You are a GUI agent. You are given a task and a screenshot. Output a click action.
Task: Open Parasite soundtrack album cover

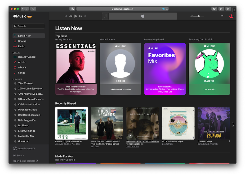(72, 123)
